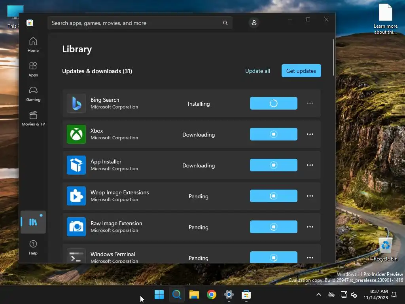The image size is (405, 304).
Task: Open the Windows Start menu
Action: click(x=159, y=294)
